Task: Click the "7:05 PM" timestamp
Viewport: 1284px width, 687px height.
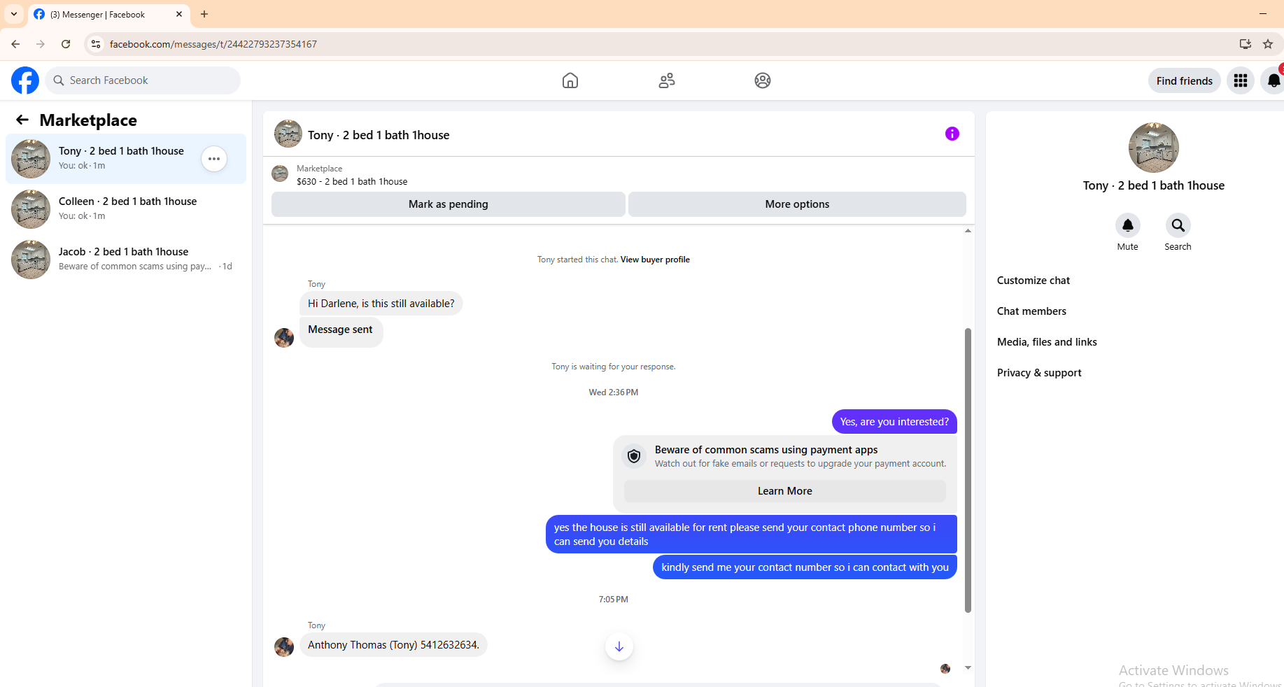Action: (614, 600)
